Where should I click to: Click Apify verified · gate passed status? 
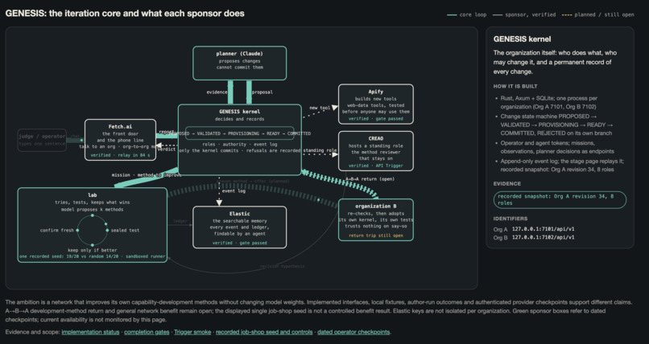375,118
